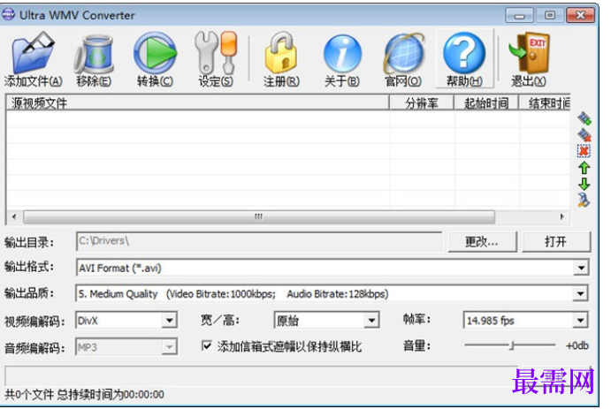Click the +0db volume value text

coord(577,345)
